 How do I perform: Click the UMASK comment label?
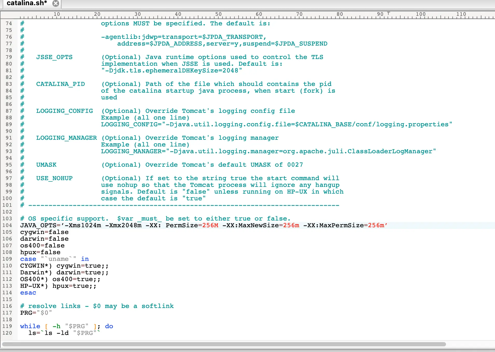(46, 165)
